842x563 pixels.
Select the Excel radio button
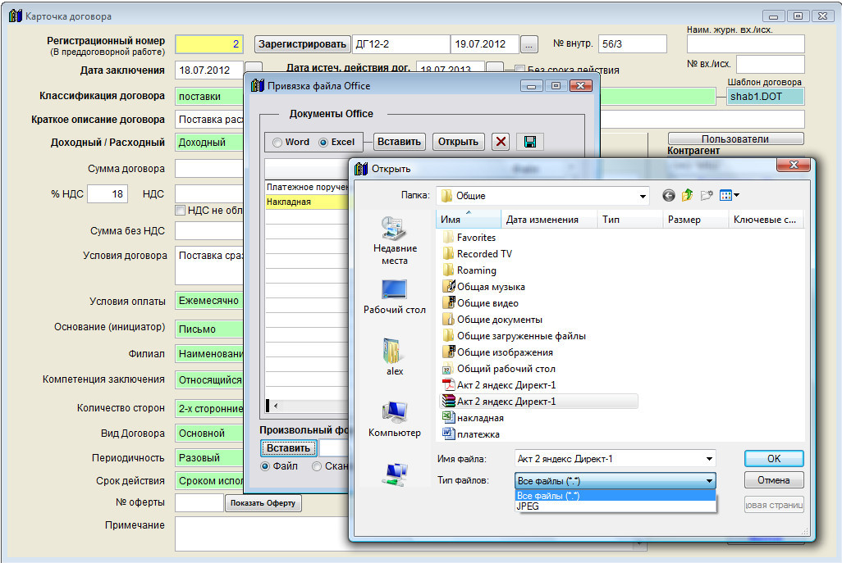[x=323, y=143]
